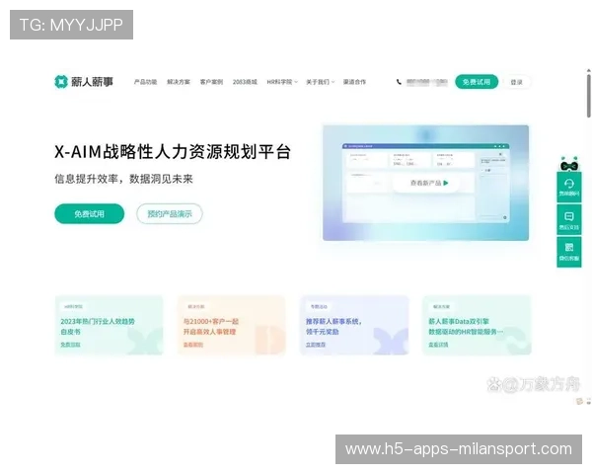
Task: Open the 薪人薪事Data双引擎 card
Action: click(x=477, y=326)
